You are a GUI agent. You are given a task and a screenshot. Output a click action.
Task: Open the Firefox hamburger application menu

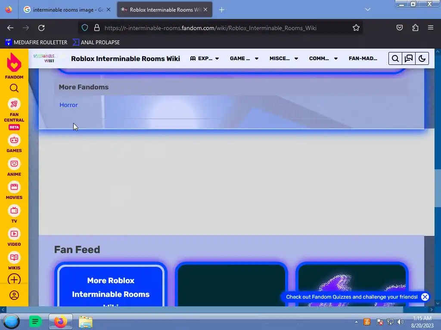431,28
